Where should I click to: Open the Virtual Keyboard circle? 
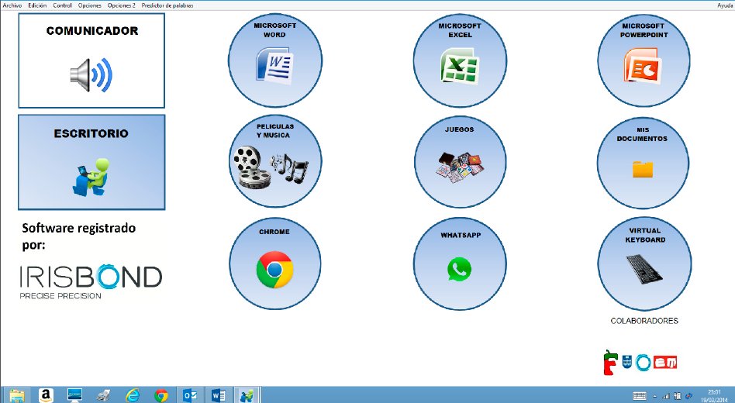644,264
